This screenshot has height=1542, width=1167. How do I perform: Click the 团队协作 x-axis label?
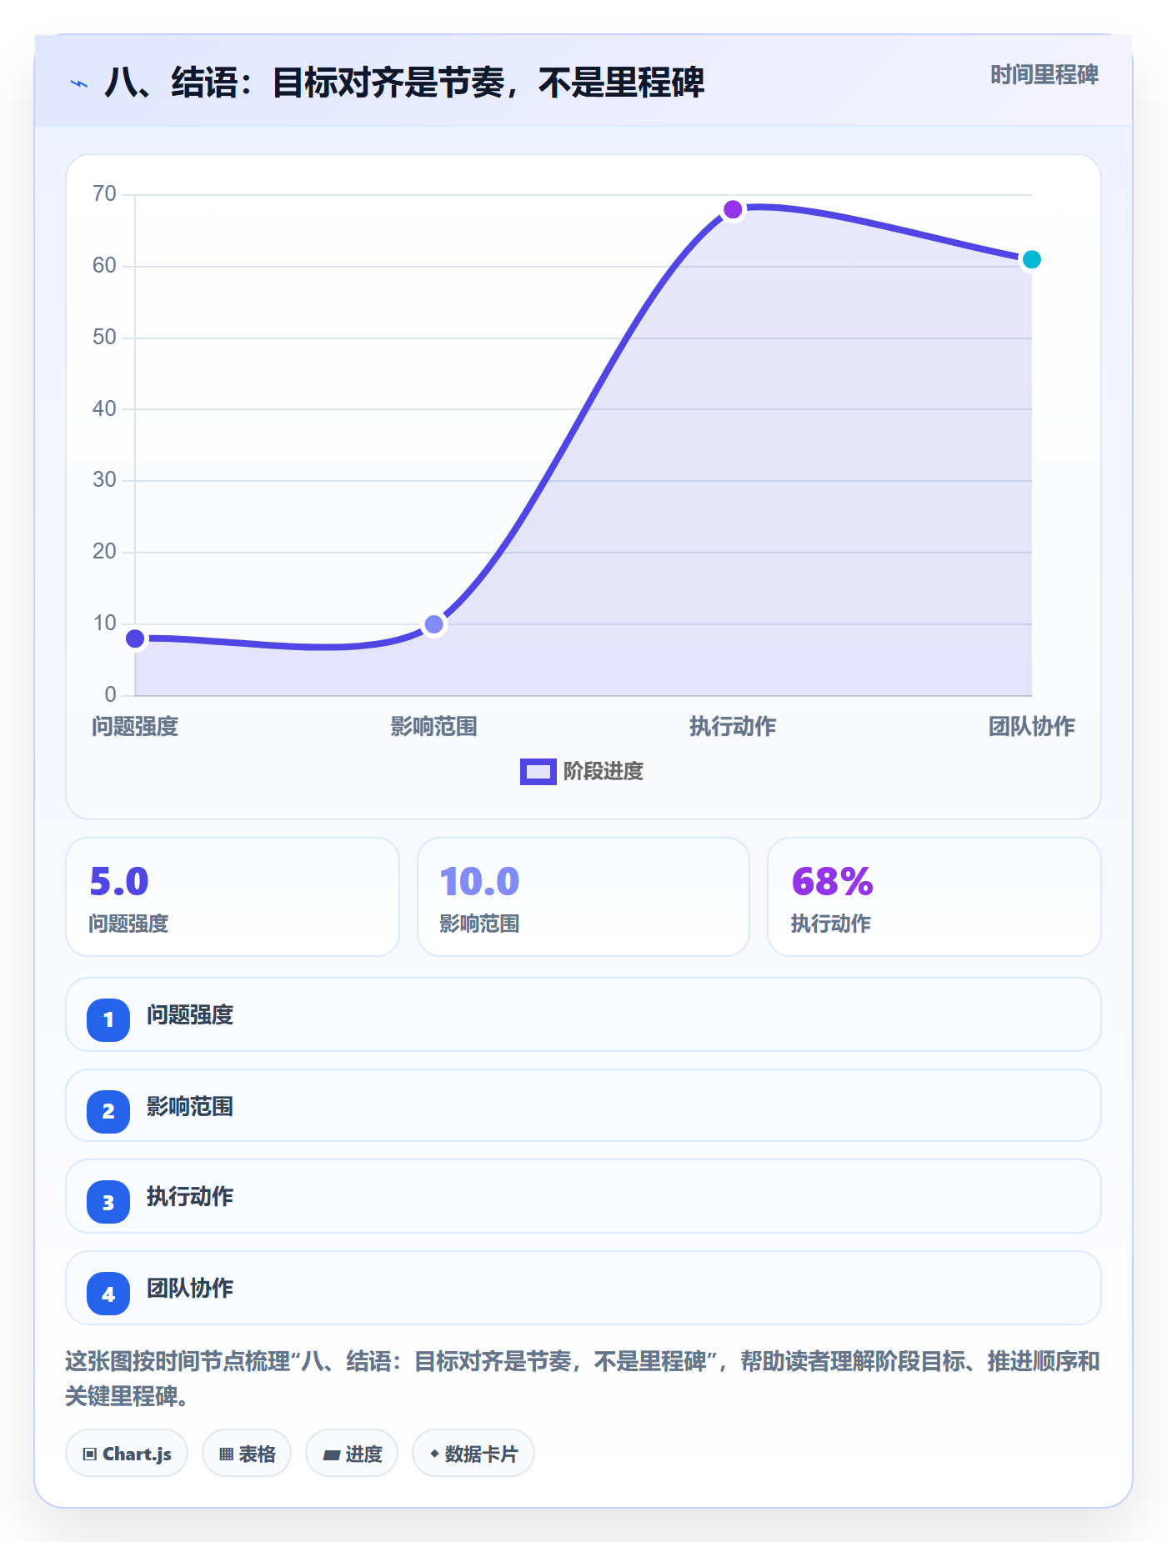pyautogui.click(x=1032, y=726)
